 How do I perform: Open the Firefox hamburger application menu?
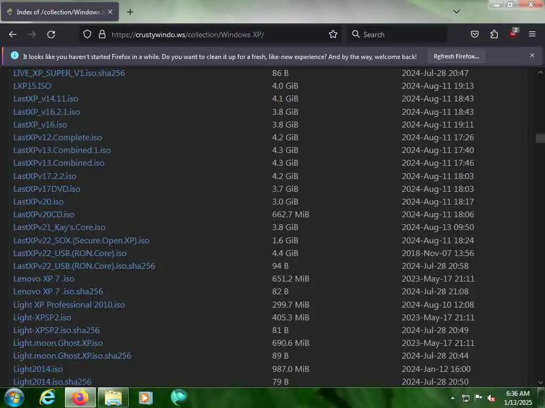[532, 34]
